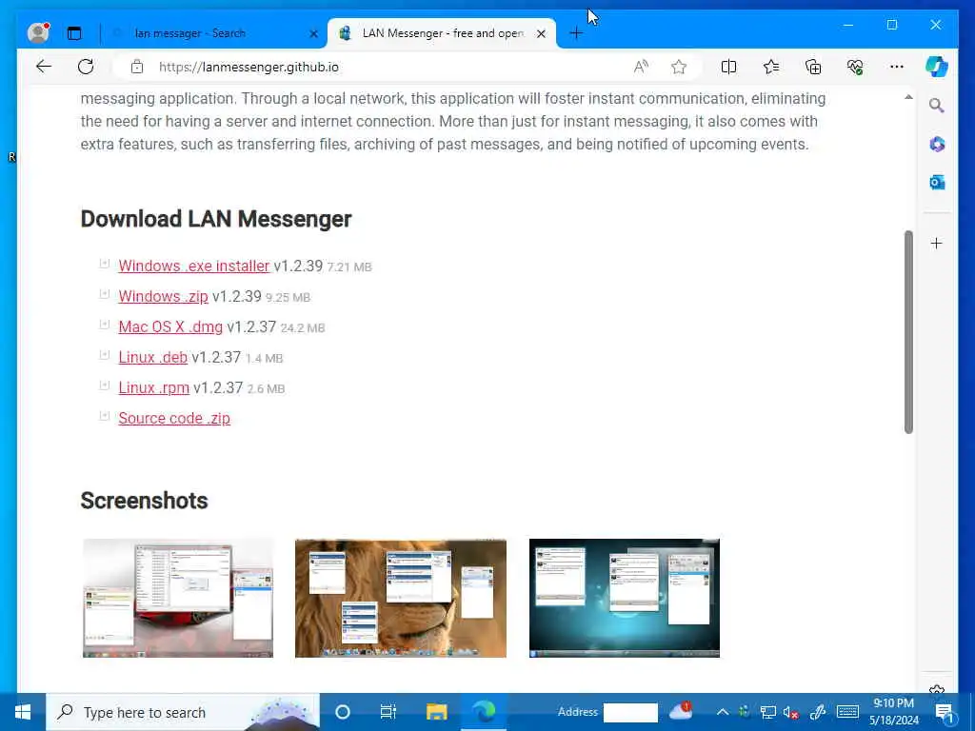Refresh the LAN Messenger page
Image resolution: width=975 pixels, height=731 pixels.
86,67
